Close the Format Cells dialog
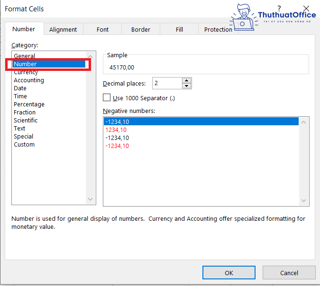320x286 pixels. pyautogui.click(x=306, y=9)
